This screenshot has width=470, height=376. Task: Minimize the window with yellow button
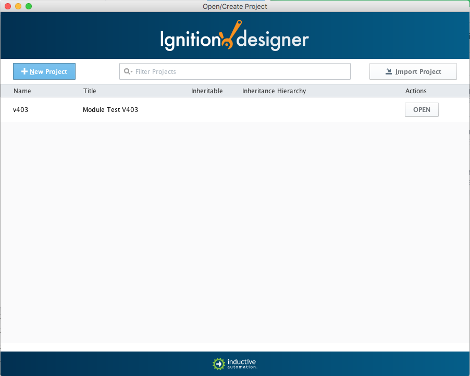tap(18, 6)
